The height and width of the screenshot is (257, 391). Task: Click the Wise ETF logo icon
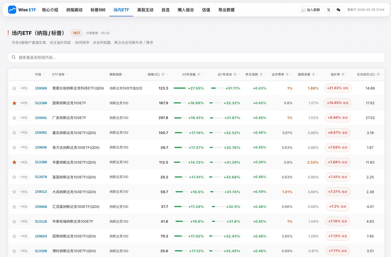pos(12,10)
